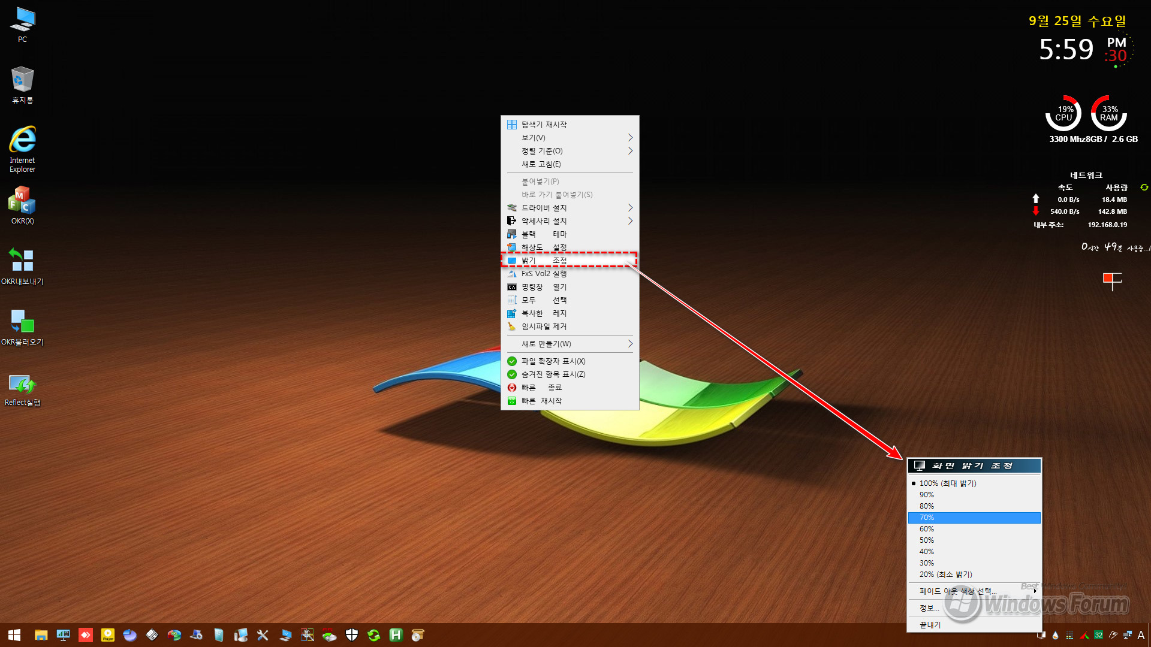Select the 80% brightness option

pos(974,506)
